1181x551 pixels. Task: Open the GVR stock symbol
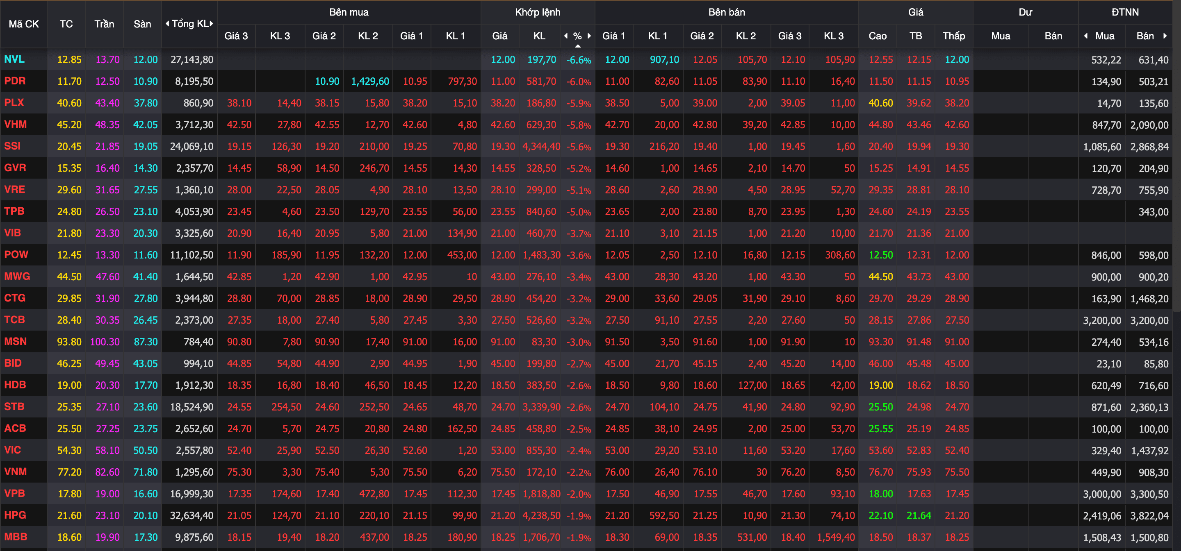15,168
